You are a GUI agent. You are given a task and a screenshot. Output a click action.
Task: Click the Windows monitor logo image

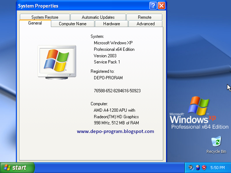point(57,62)
